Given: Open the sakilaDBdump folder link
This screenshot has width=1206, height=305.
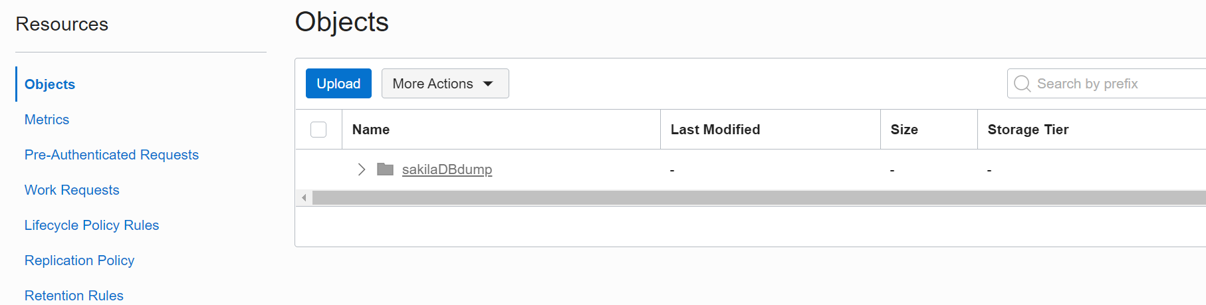Looking at the screenshot, I should point(447,169).
